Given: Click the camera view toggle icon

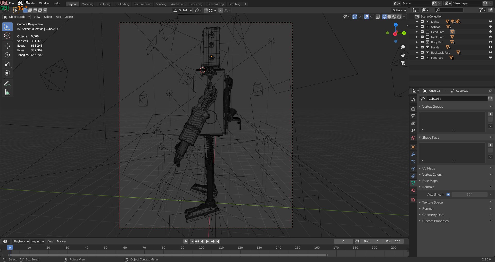Looking at the screenshot, I should (x=403, y=63).
